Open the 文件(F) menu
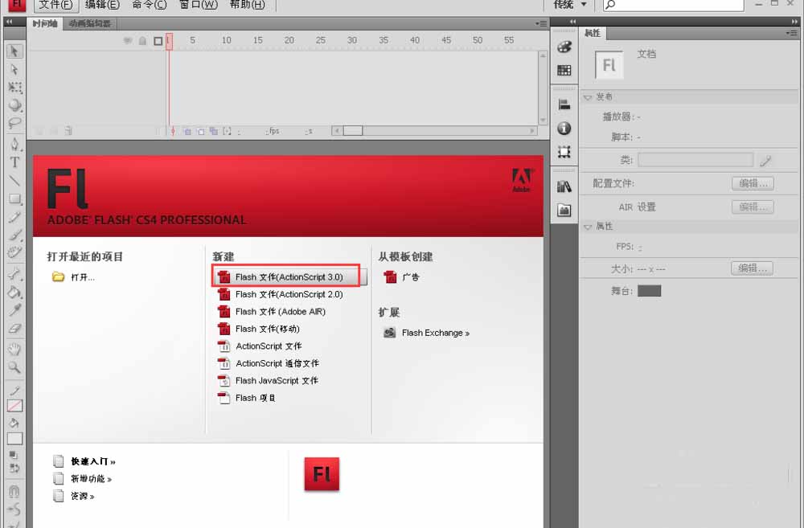This screenshot has height=528, width=804. pos(56,5)
